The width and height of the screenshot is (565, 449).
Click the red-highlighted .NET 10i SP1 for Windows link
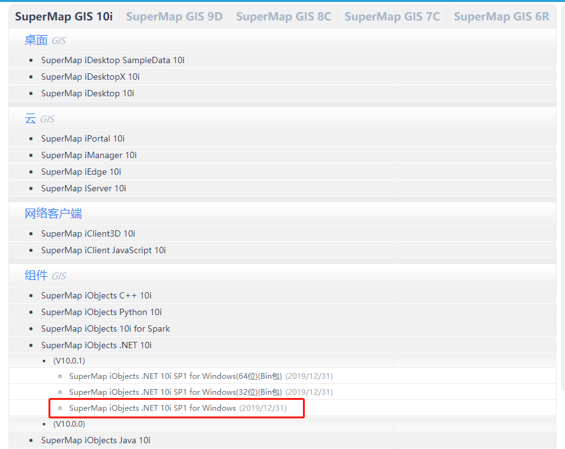click(151, 408)
